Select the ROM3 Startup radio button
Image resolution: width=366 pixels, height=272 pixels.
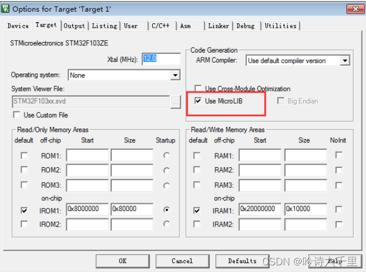point(167,186)
